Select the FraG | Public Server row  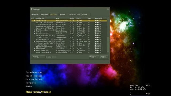[69, 53]
